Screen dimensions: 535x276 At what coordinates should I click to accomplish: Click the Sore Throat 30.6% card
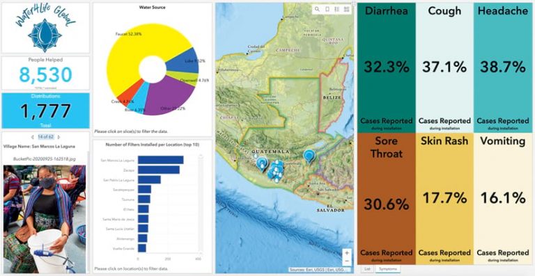pyautogui.click(x=386, y=199)
